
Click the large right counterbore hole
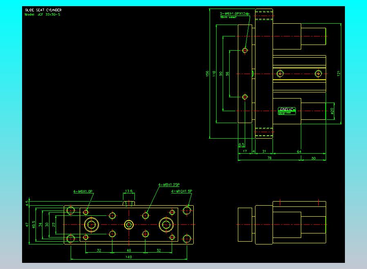(166, 225)
